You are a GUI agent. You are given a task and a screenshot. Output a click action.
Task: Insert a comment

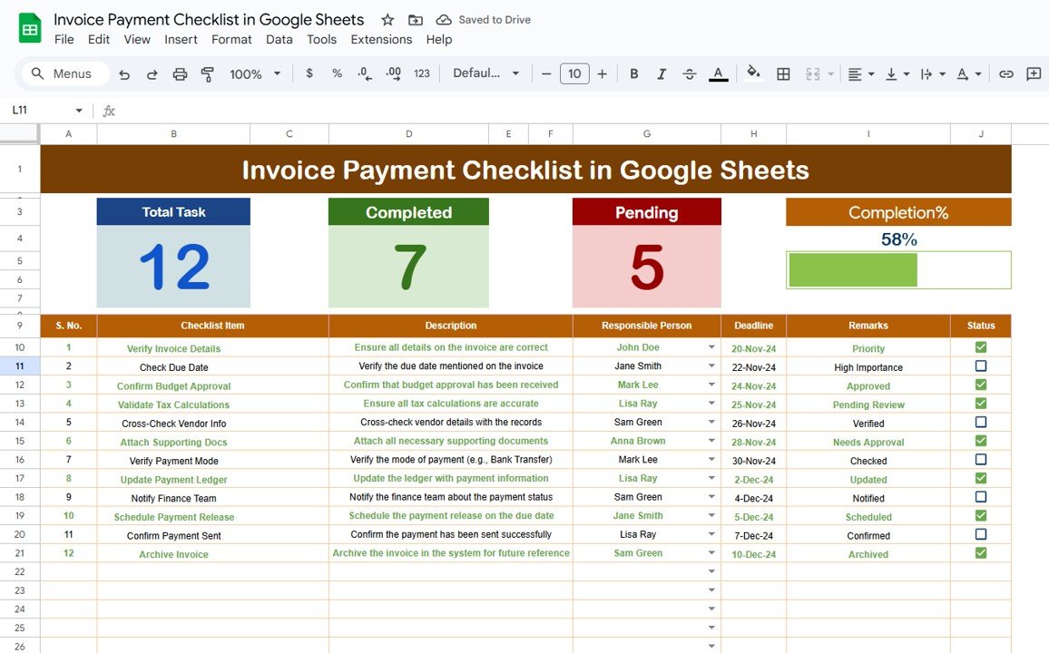pos(1034,74)
